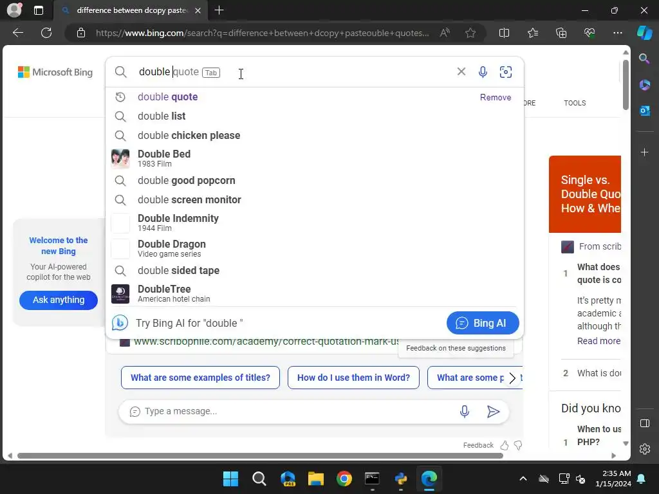Send chat message with arrow icon
Viewport: 659px width, 494px height.
click(493, 411)
